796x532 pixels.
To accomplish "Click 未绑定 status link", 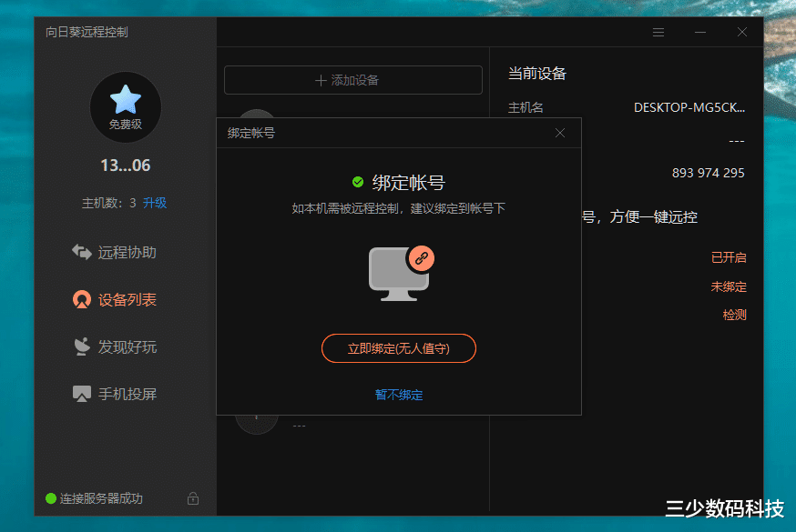I will tap(729, 286).
